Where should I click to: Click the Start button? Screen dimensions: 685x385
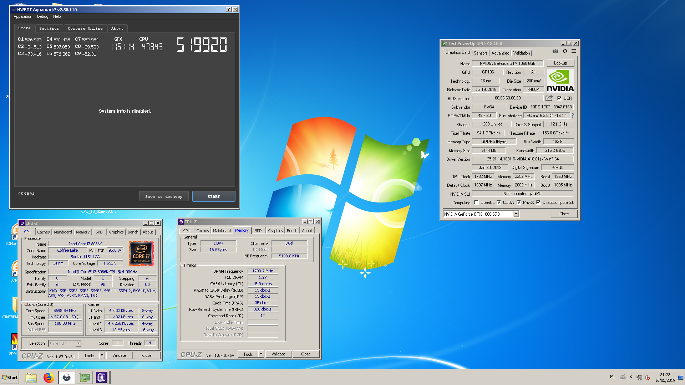tap(10, 378)
